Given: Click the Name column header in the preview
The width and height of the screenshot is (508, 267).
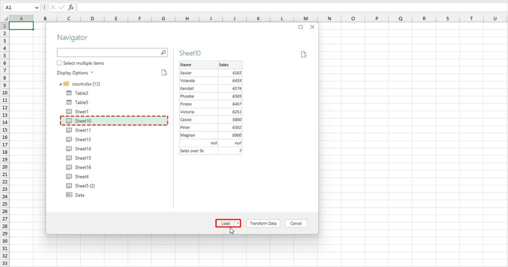Looking at the screenshot, I should click(198, 65).
